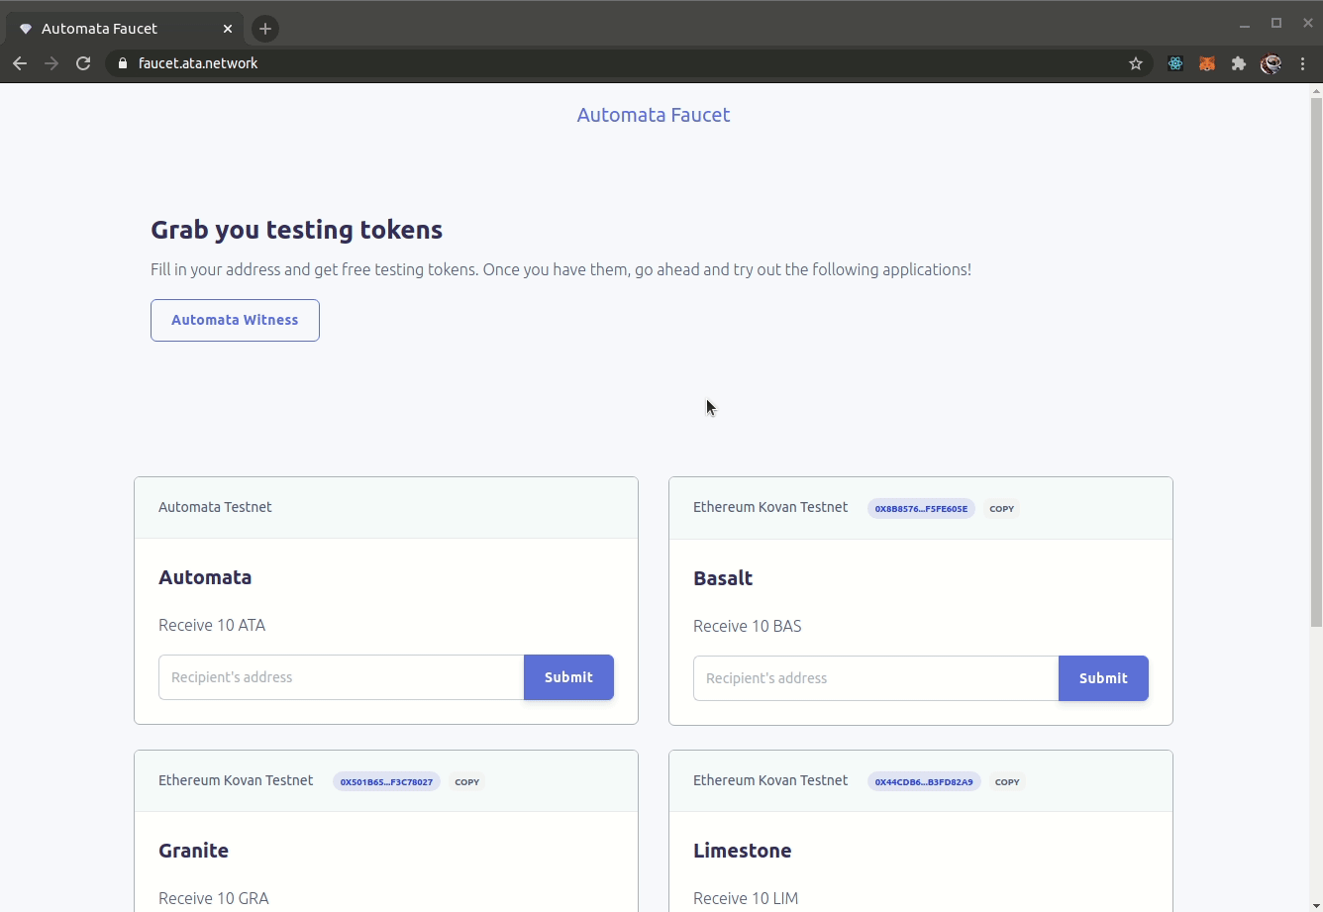Click the Receive 10 GRA text
Image resolution: width=1323 pixels, height=912 pixels.
pyautogui.click(x=214, y=898)
